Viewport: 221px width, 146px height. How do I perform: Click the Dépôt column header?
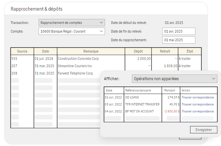click(x=138, y=51)
